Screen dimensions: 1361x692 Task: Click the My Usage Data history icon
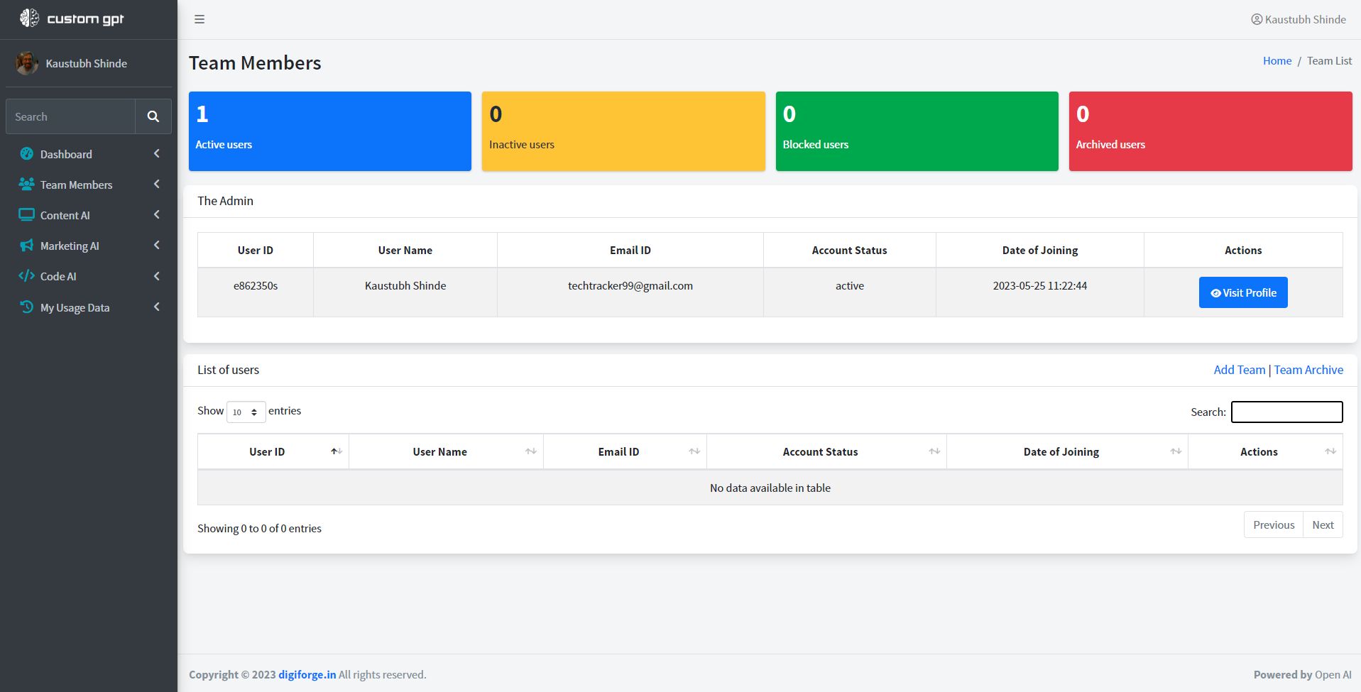27,307
